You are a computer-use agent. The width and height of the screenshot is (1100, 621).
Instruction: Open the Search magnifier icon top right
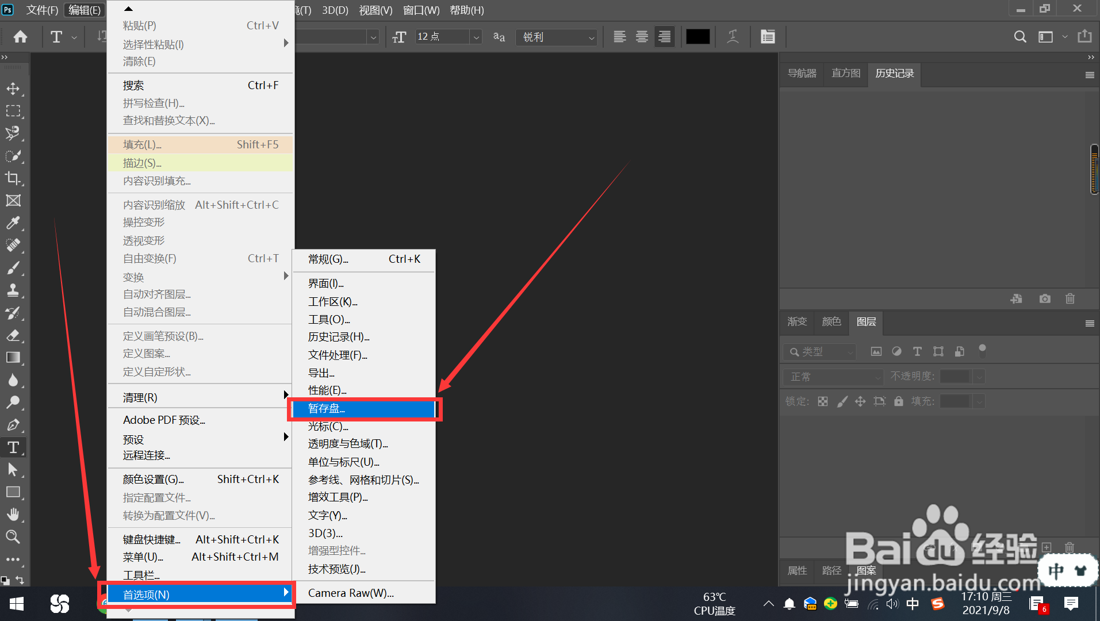1020,37
